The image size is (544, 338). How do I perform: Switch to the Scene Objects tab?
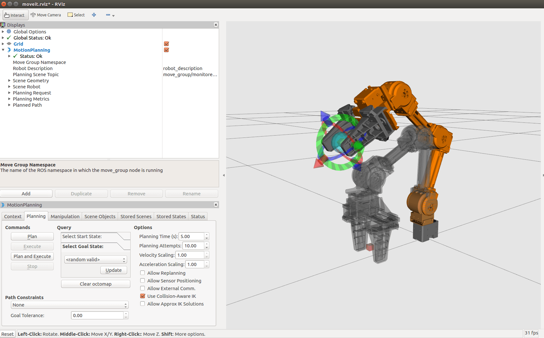pyautogui.click(x=100, y=217)
